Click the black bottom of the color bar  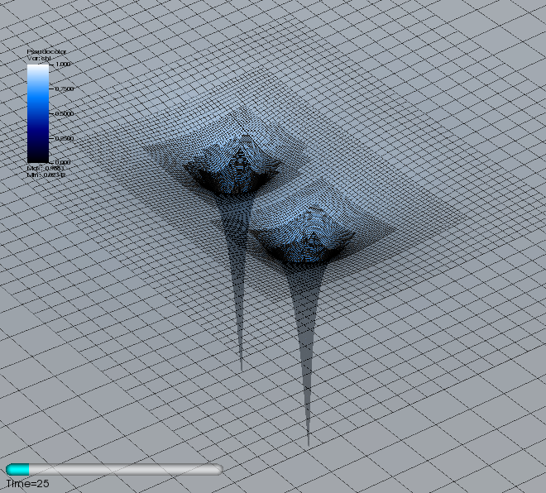click(x=37, y=157)
